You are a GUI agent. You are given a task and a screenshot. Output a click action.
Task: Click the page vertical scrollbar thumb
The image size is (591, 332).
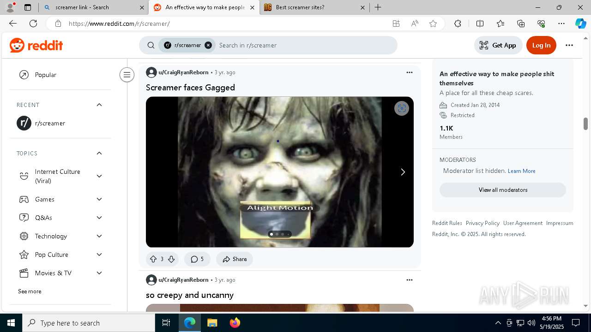pos(585,124)
